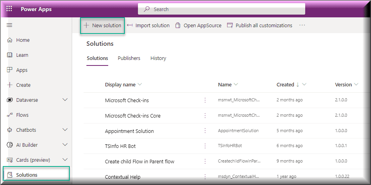Screen dimensions: 371x185
Task: Collapse the left navigation hamburger menu
Action: tap(10, 25)
